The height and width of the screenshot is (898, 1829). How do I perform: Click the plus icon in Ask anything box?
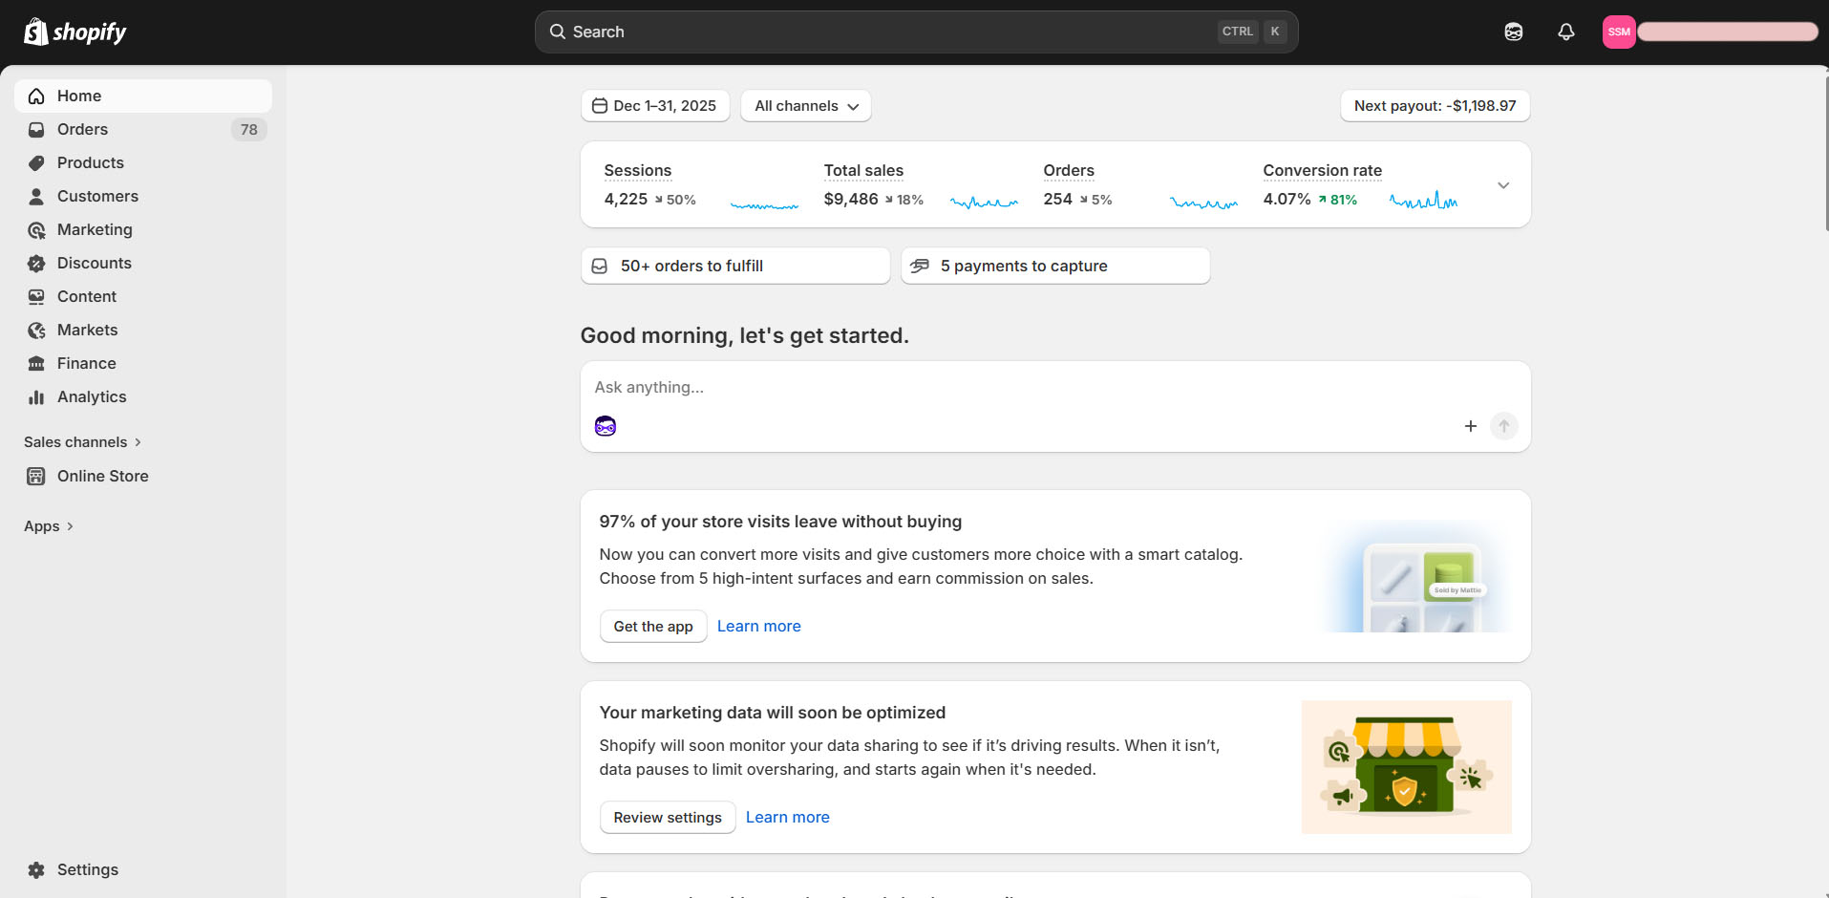click(1470, 426)
